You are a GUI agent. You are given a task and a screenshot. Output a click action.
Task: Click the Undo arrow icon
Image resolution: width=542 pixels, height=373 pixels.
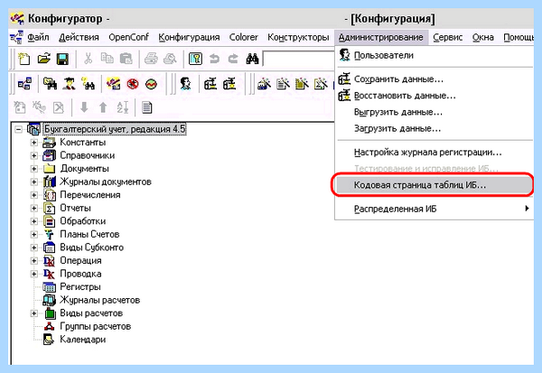pyautogui.click(x=214, y=59)
